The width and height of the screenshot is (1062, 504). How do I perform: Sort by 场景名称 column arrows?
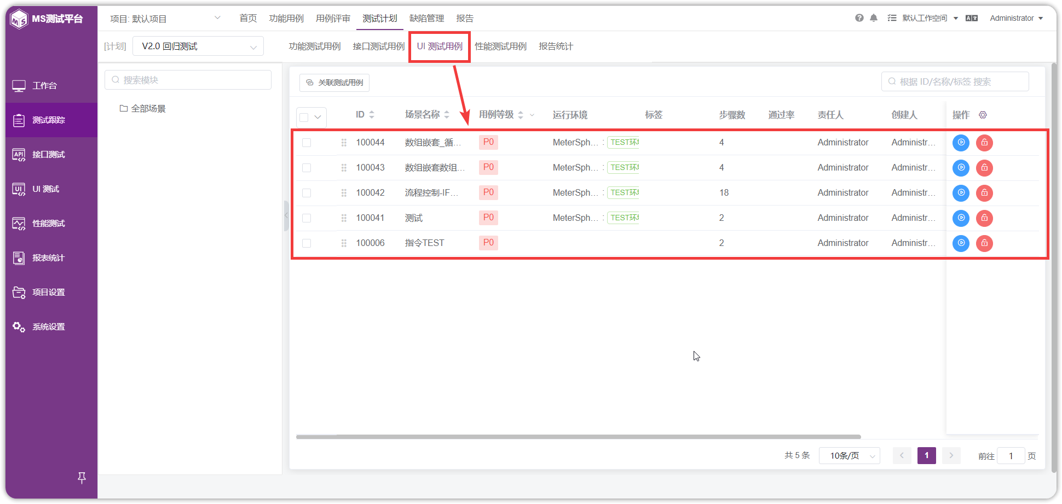click(x=447, y=115)
